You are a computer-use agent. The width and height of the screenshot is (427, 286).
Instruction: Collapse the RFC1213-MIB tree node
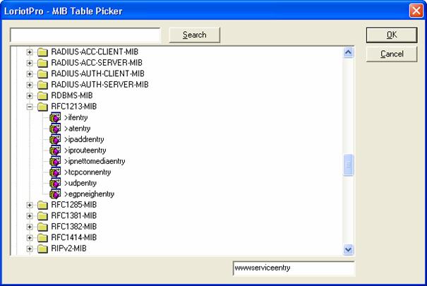point(30,107)
